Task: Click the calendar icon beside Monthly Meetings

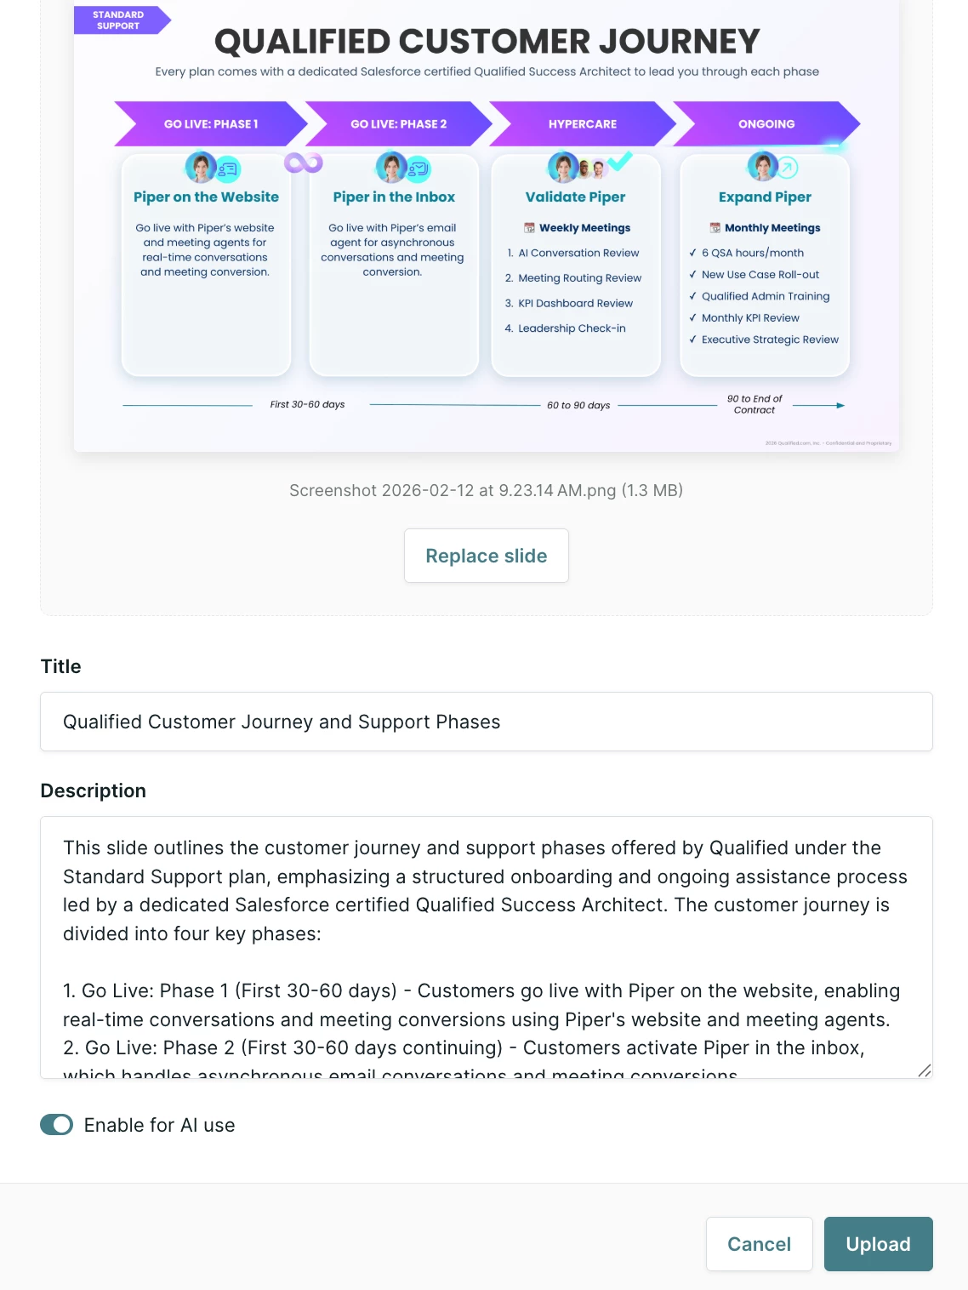Action: 715,228
